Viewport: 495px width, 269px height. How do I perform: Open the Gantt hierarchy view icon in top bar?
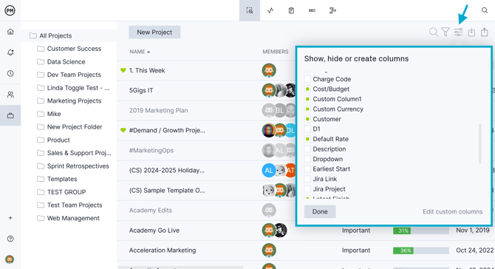point(332,10)
